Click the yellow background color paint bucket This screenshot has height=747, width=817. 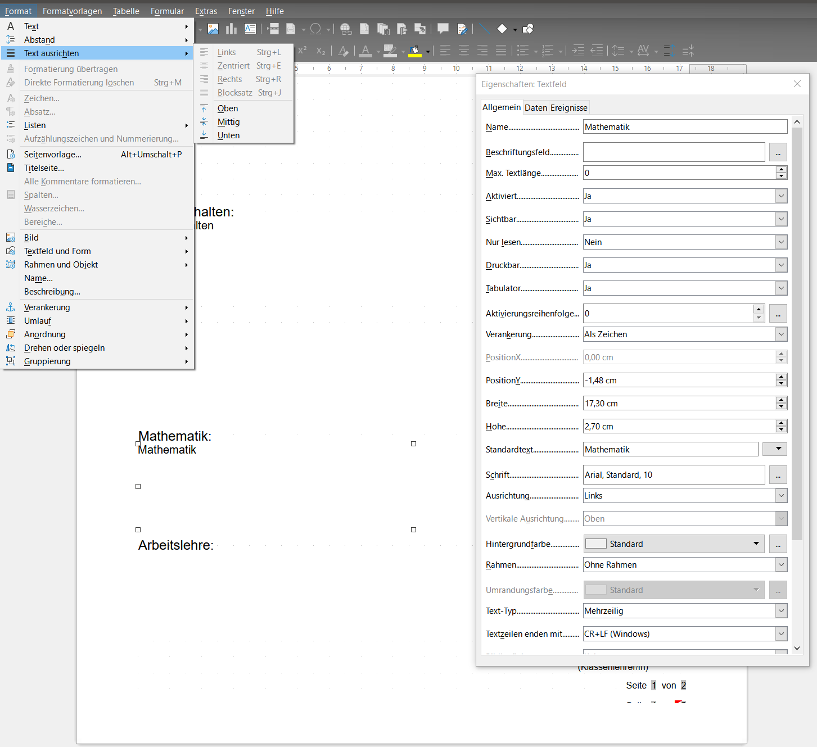[415, 51]
